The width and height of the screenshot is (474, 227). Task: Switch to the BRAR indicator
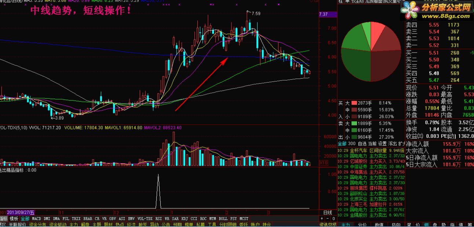(88, 219)
